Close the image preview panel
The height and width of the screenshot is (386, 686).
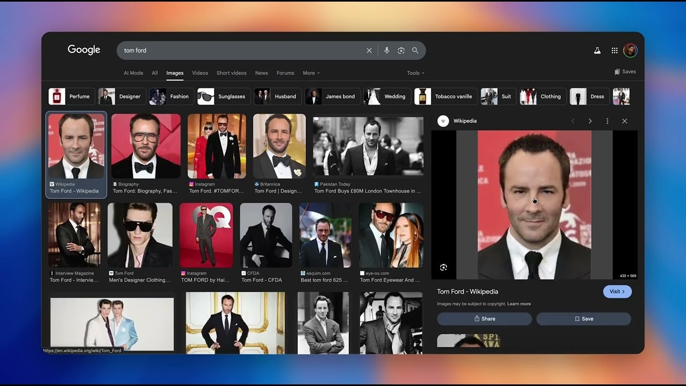624,121
